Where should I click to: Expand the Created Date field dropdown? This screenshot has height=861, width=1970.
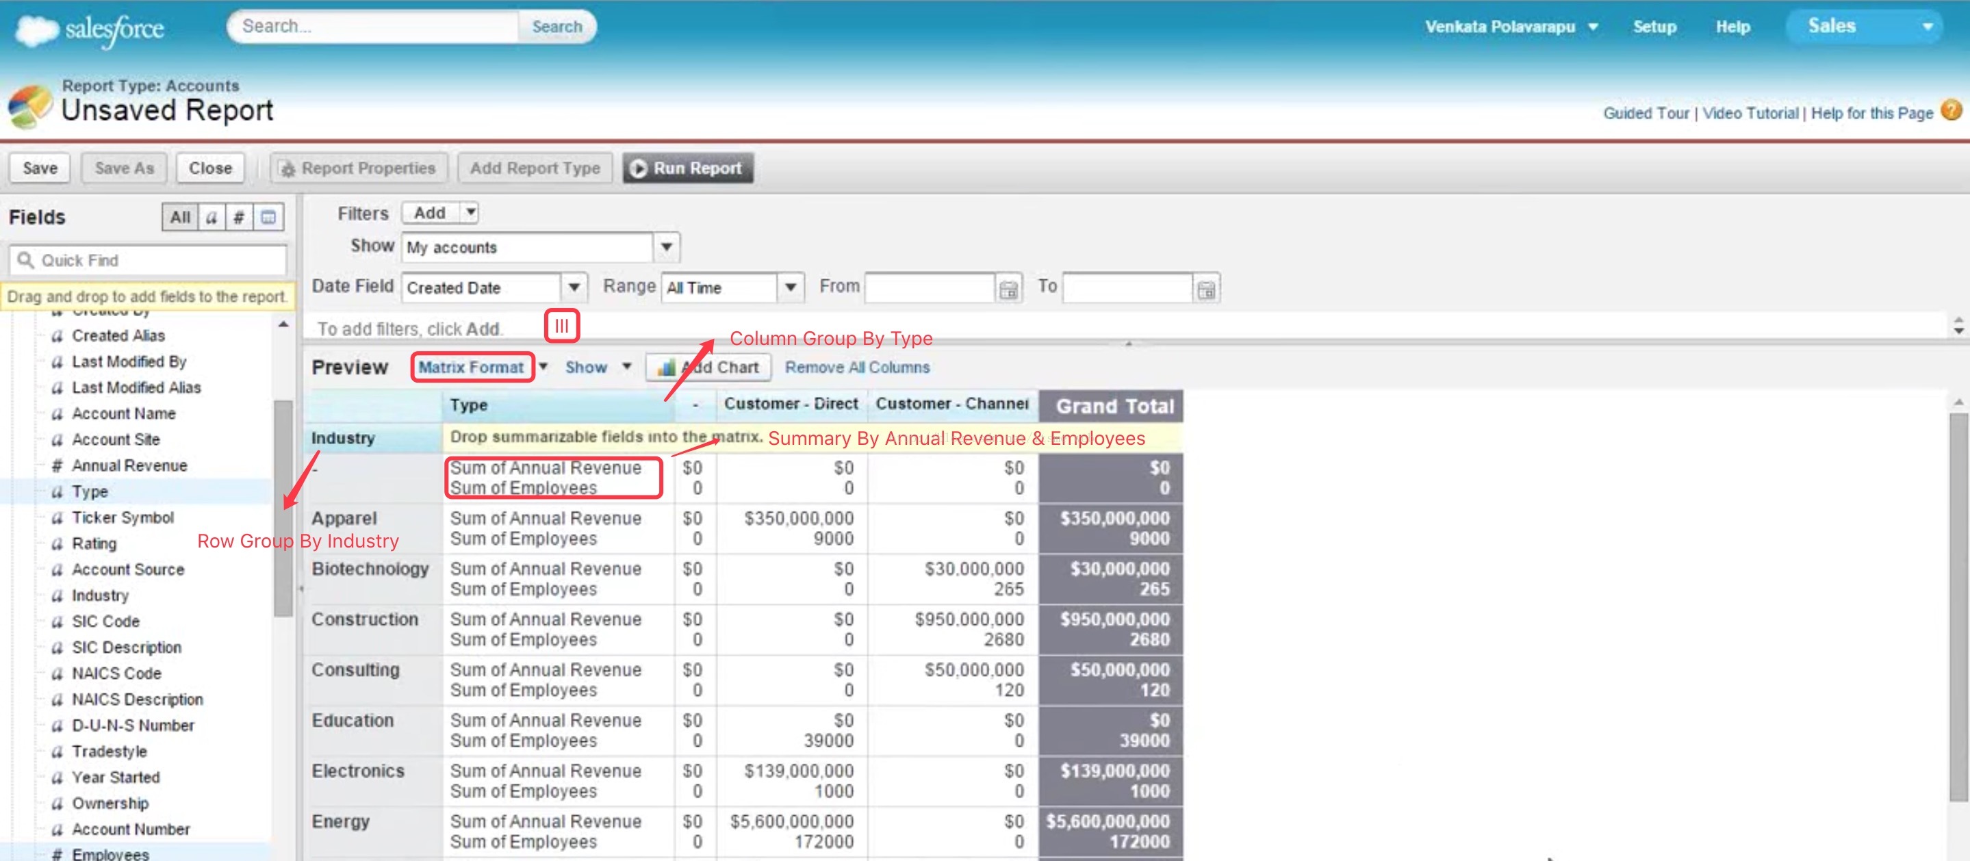click(574, 287)
